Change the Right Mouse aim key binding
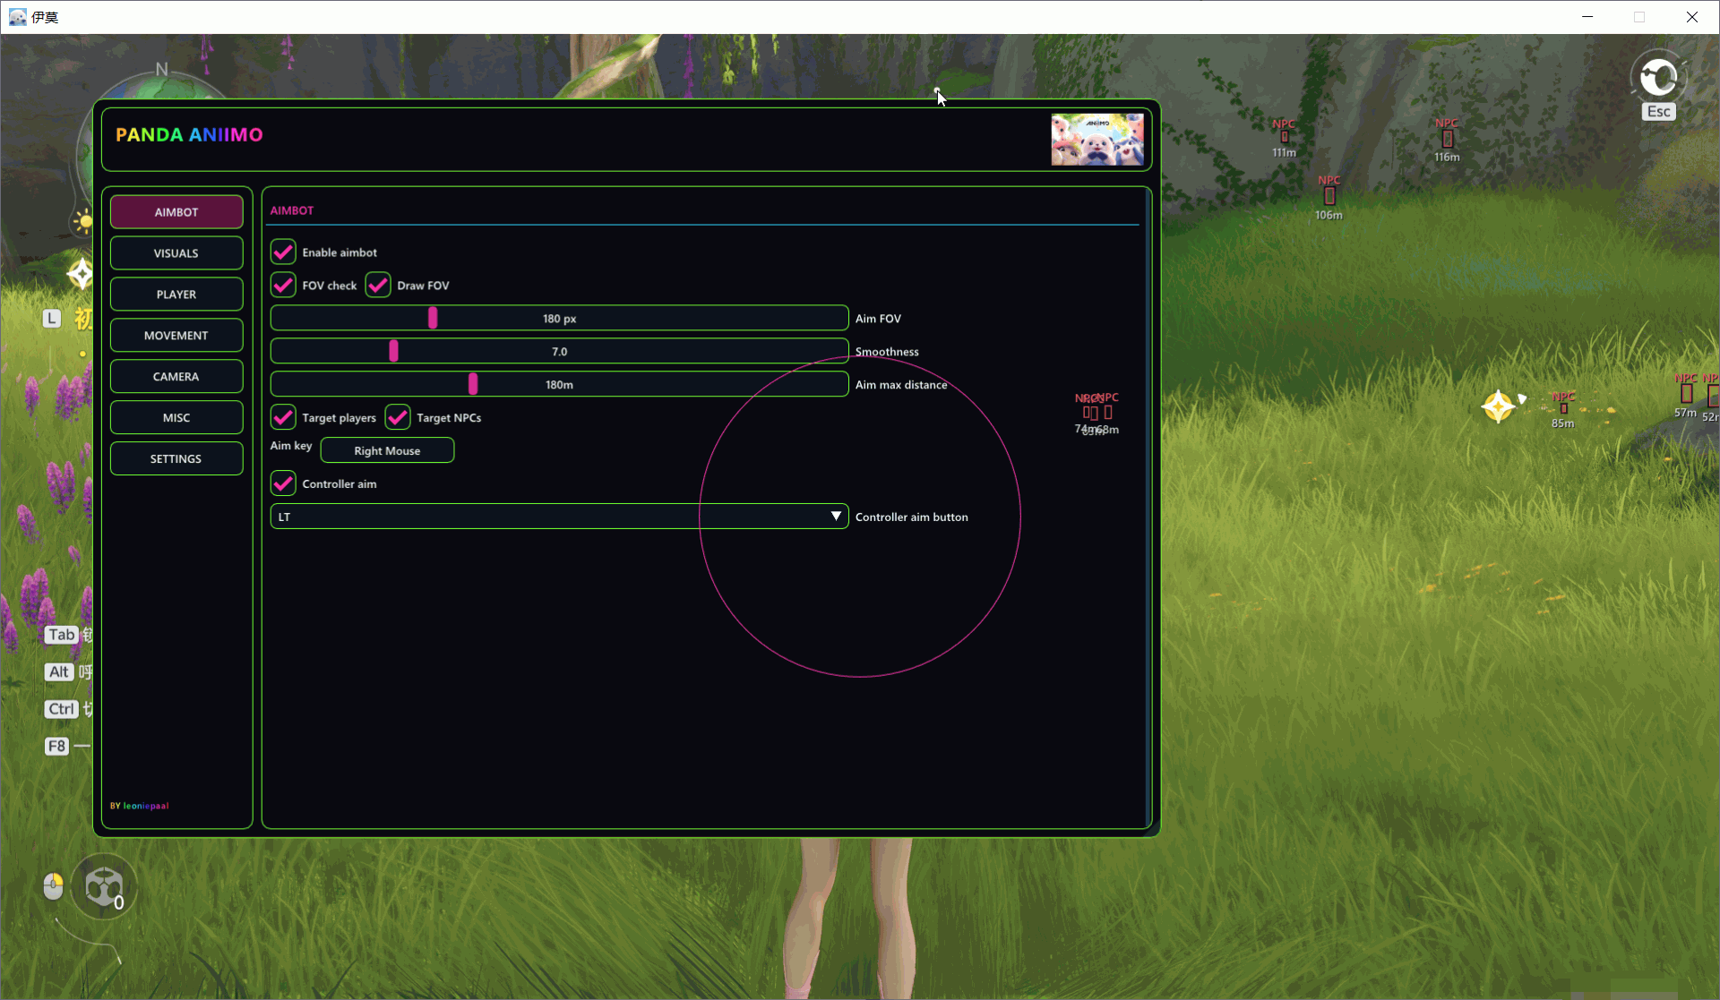Viewport: 1720px width, 1000px height. [x=387, y=450]
